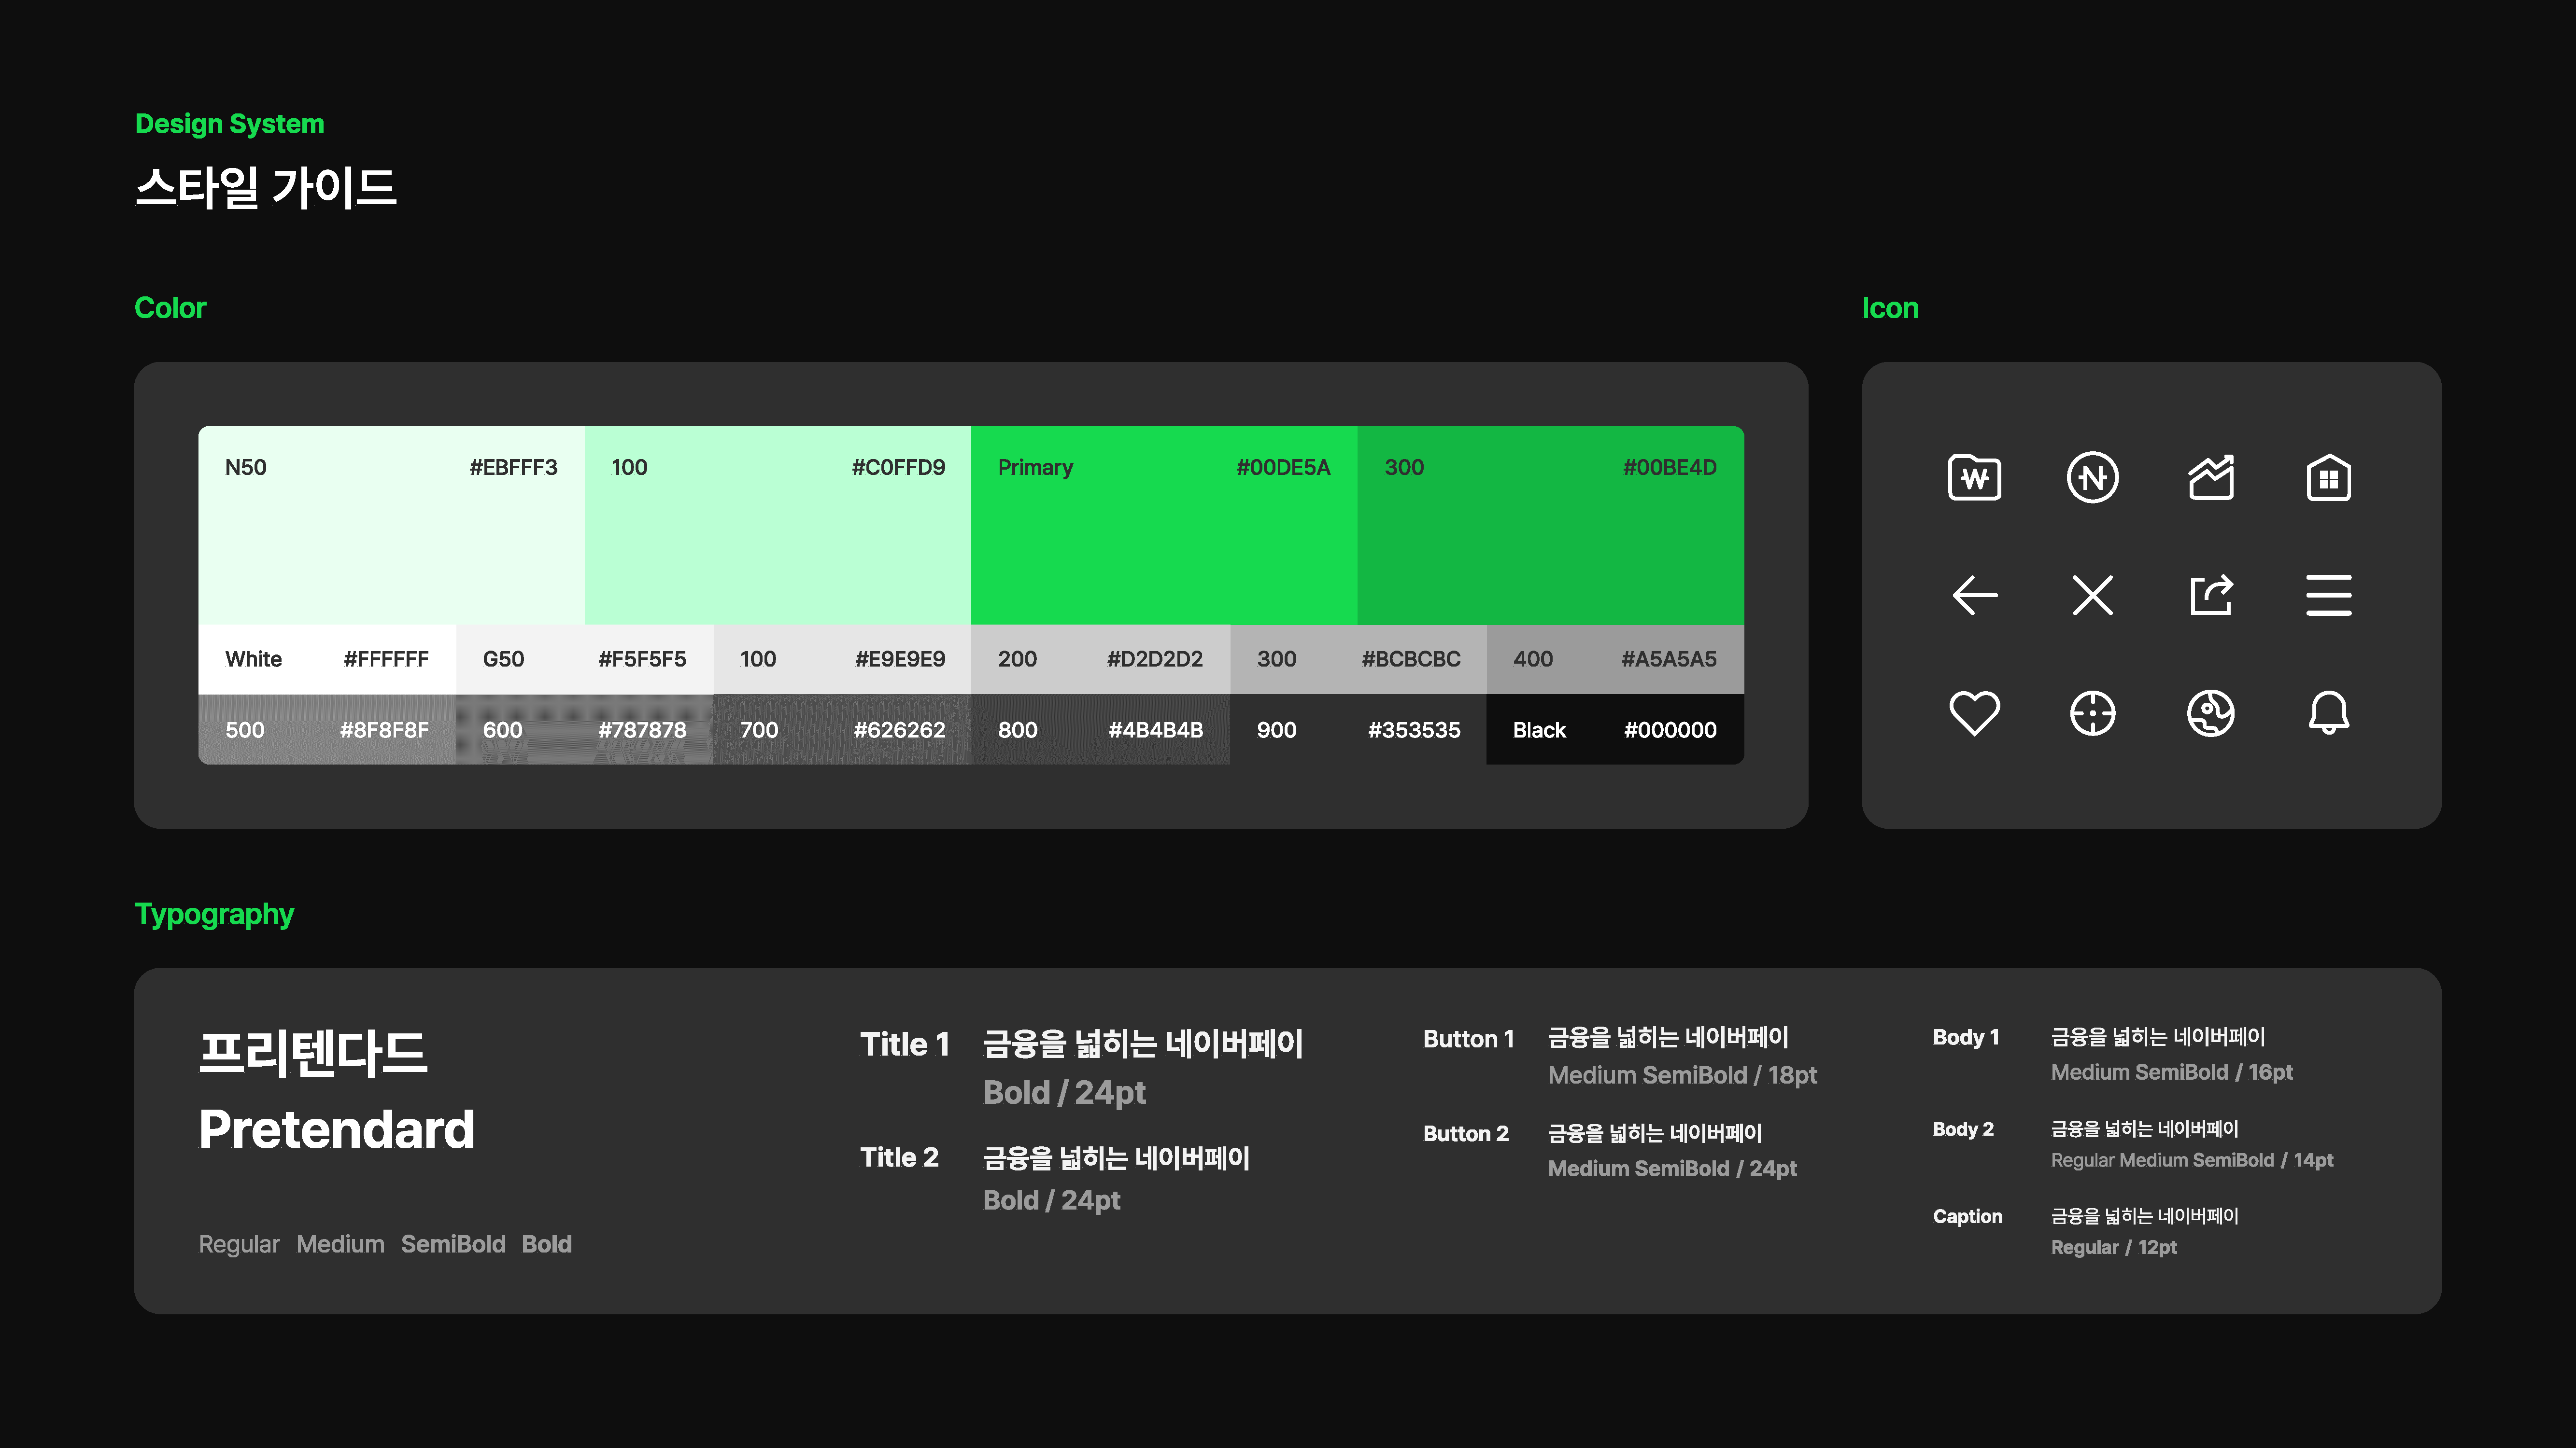Click the crosshair target icon

point(2092,713)
